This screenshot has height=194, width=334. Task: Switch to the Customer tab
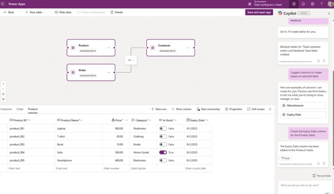click(x=6, y=109)
